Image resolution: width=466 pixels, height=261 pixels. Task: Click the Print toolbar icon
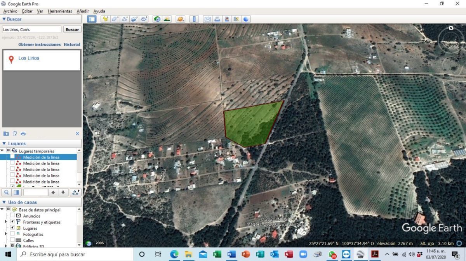[x=217, y=19]
